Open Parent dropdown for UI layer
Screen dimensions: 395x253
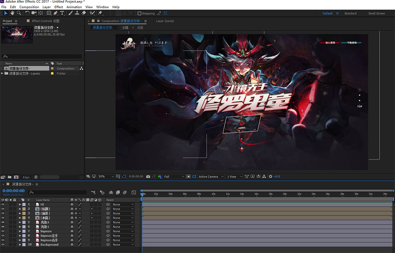tap(123, 205)
